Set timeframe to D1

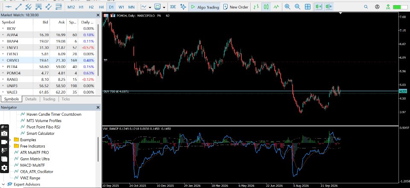coord(111,7)
